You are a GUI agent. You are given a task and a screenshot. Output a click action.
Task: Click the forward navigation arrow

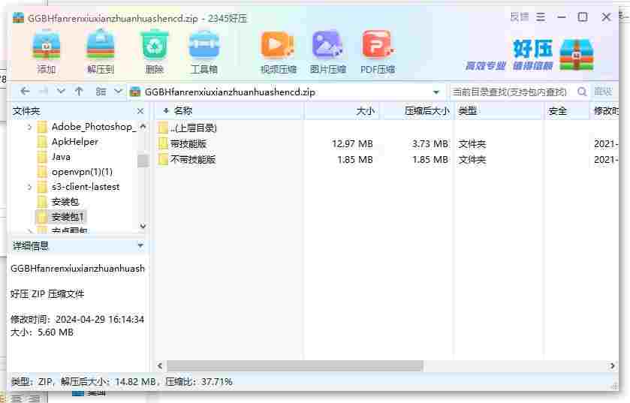pos(44,92)
